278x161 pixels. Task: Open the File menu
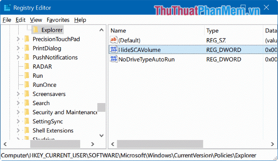coord(7,20)
